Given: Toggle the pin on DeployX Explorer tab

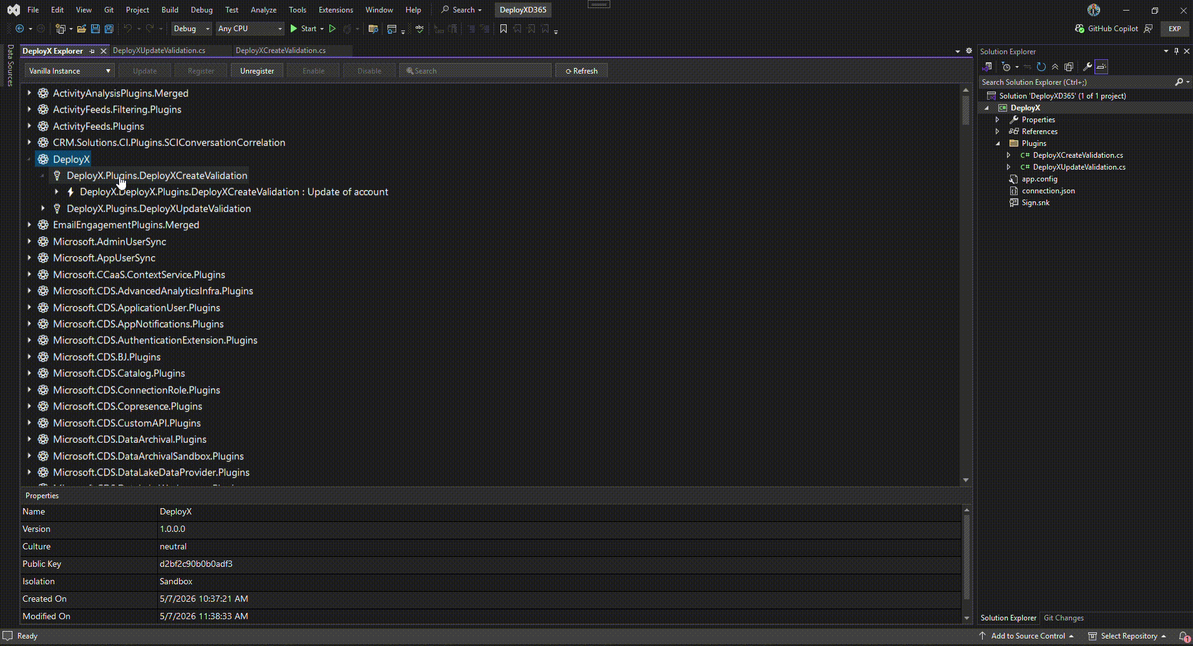Looking at the screenshot, I should pos(92,51).
